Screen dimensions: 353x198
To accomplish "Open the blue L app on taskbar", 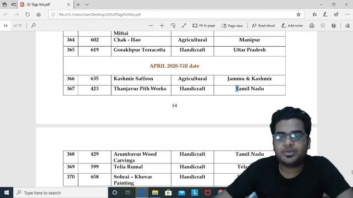I will coord(195,193).
